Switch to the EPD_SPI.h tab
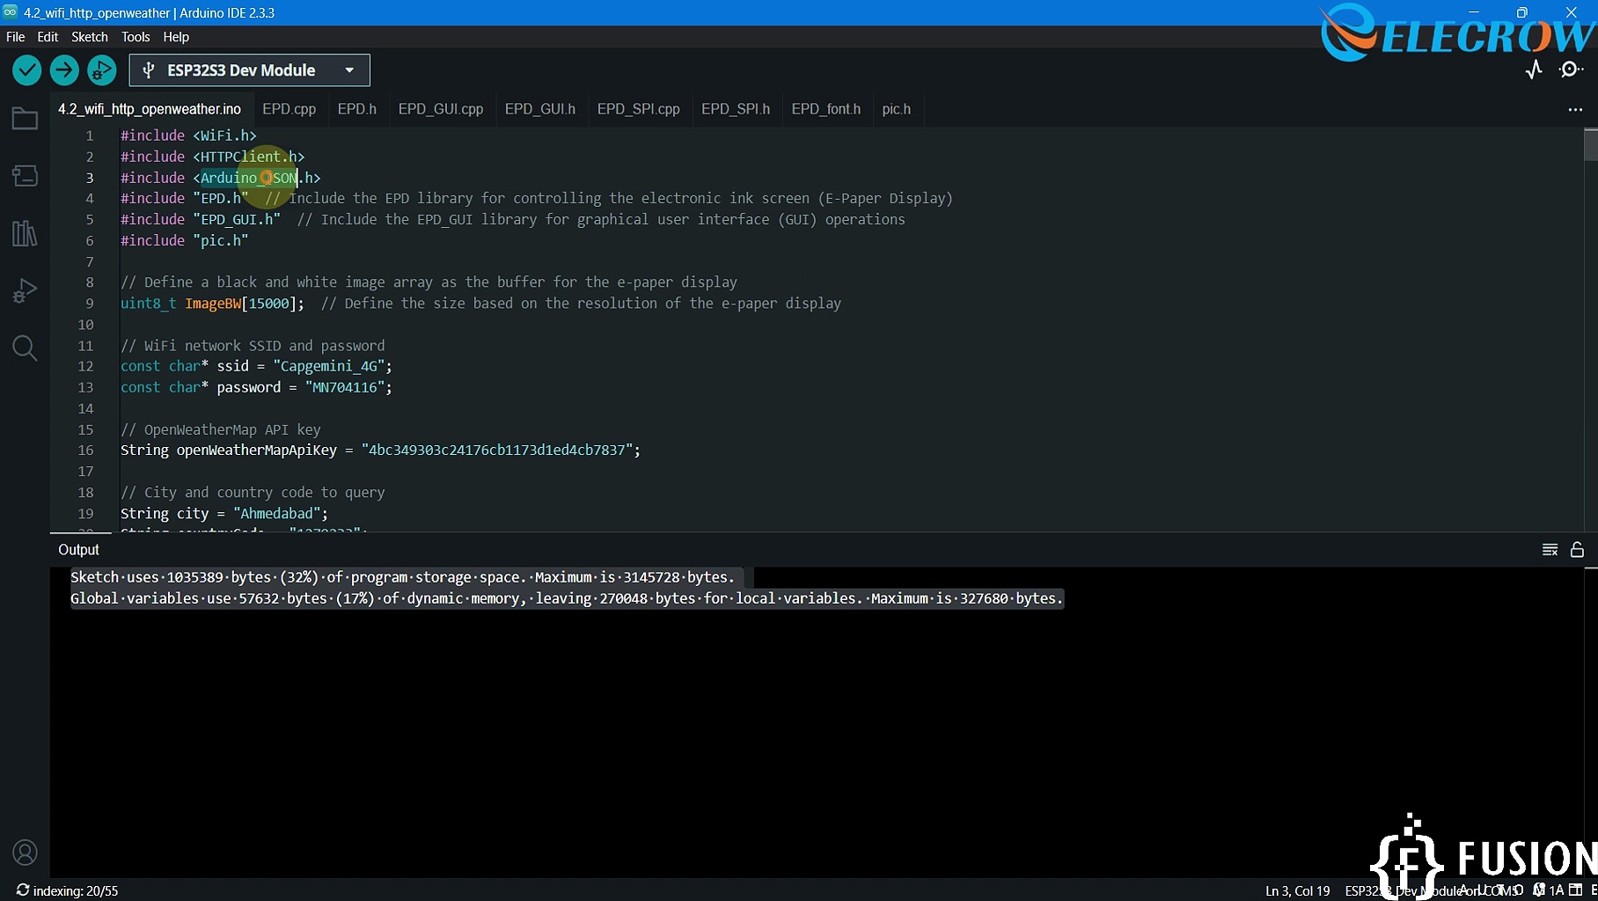The height and width of the screenshot is (901, 1598). coord(736,109)
